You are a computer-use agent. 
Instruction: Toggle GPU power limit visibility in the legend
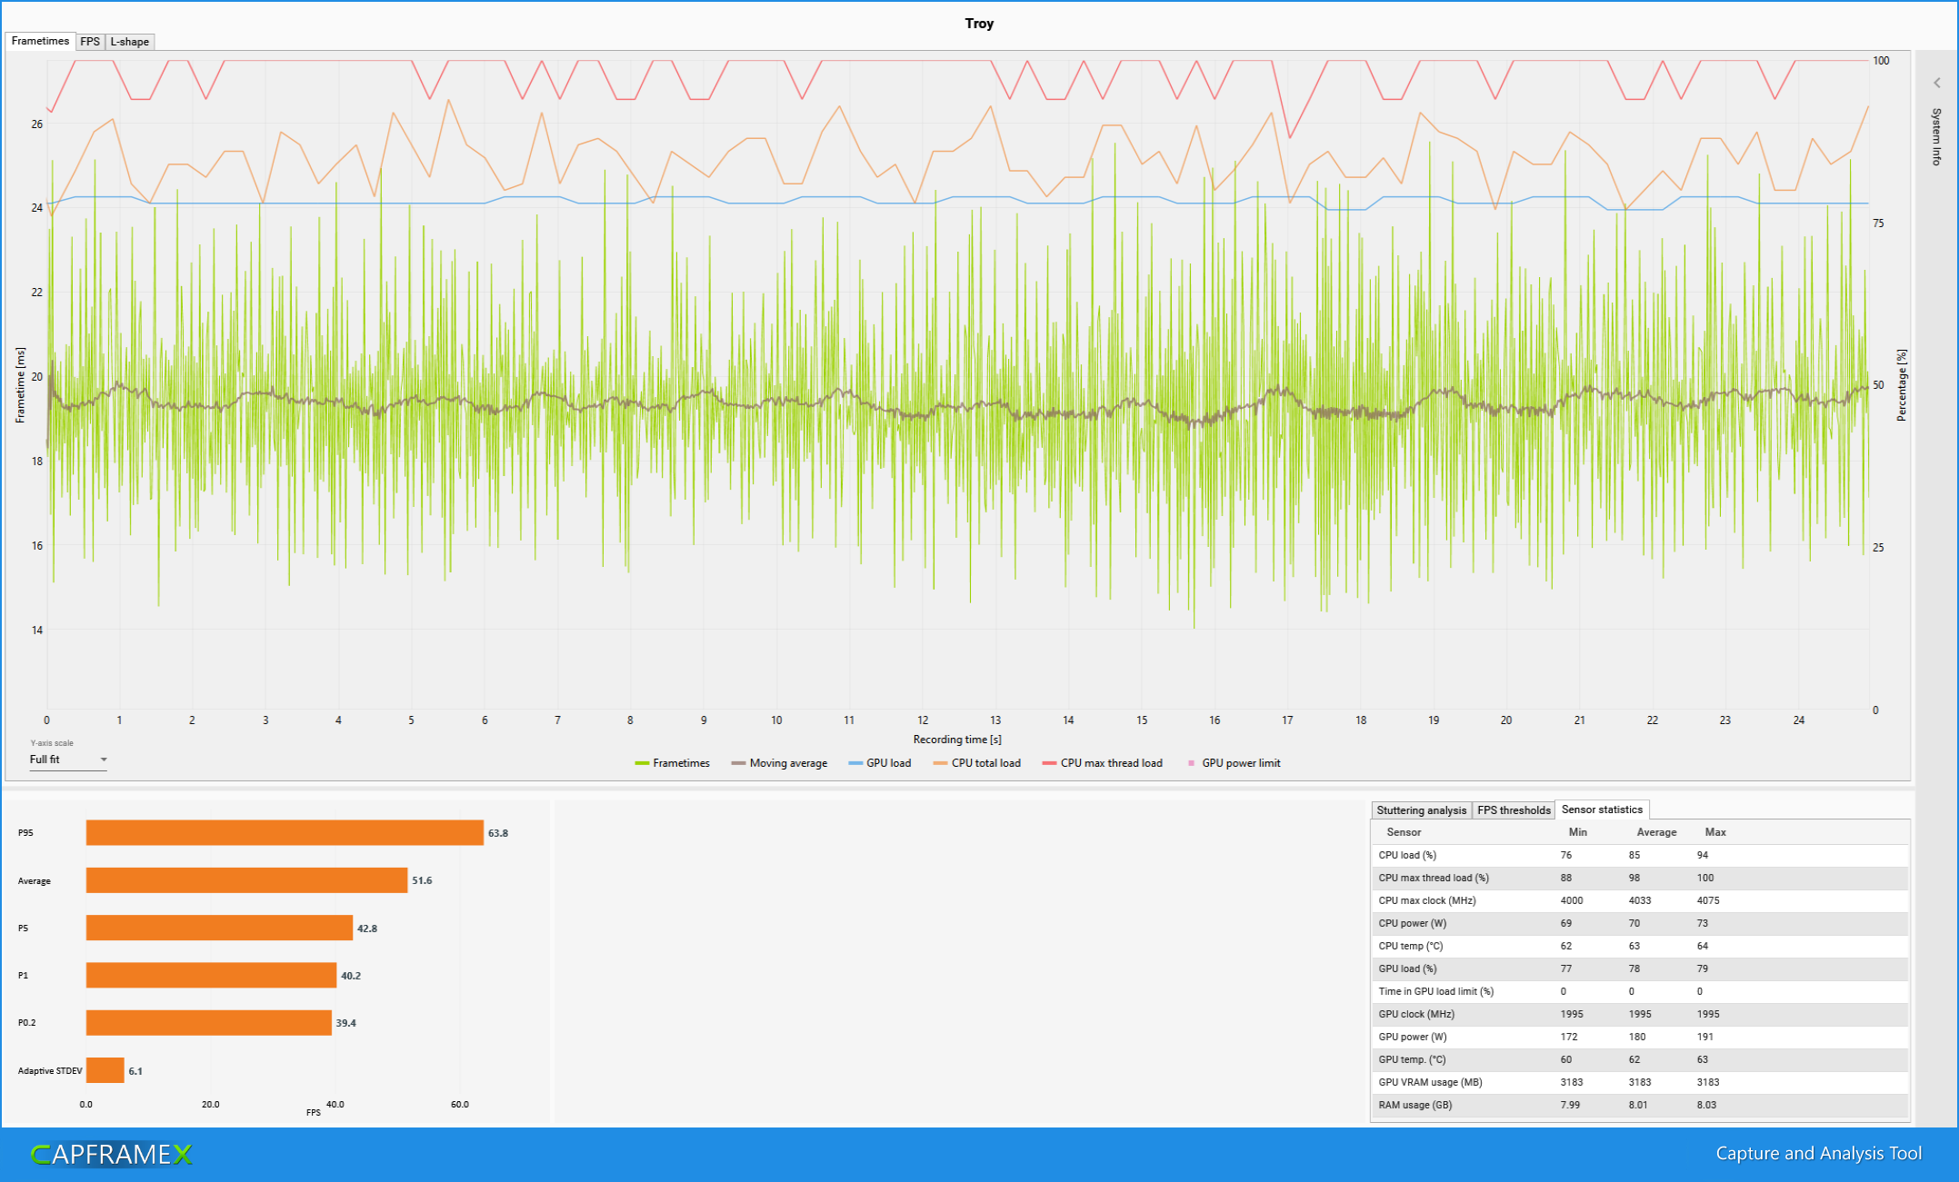1189,763
